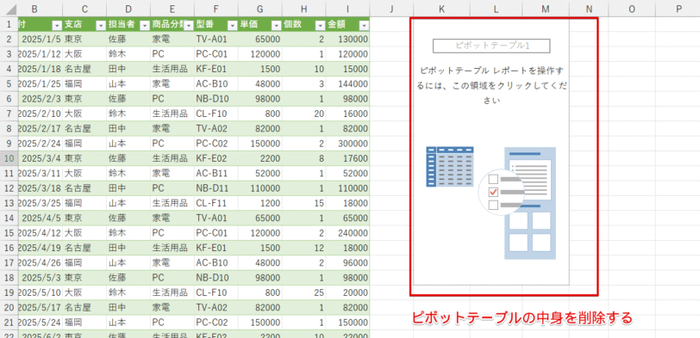This screenshot has width=700, height=338.
Task: Click the 金額 header cell
Action: point(347,24)
